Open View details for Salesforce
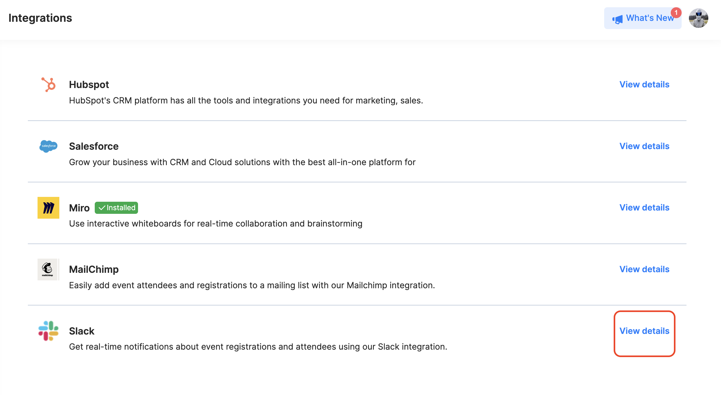Viewport: 721px width, 395px height. (x=644, y=146)
